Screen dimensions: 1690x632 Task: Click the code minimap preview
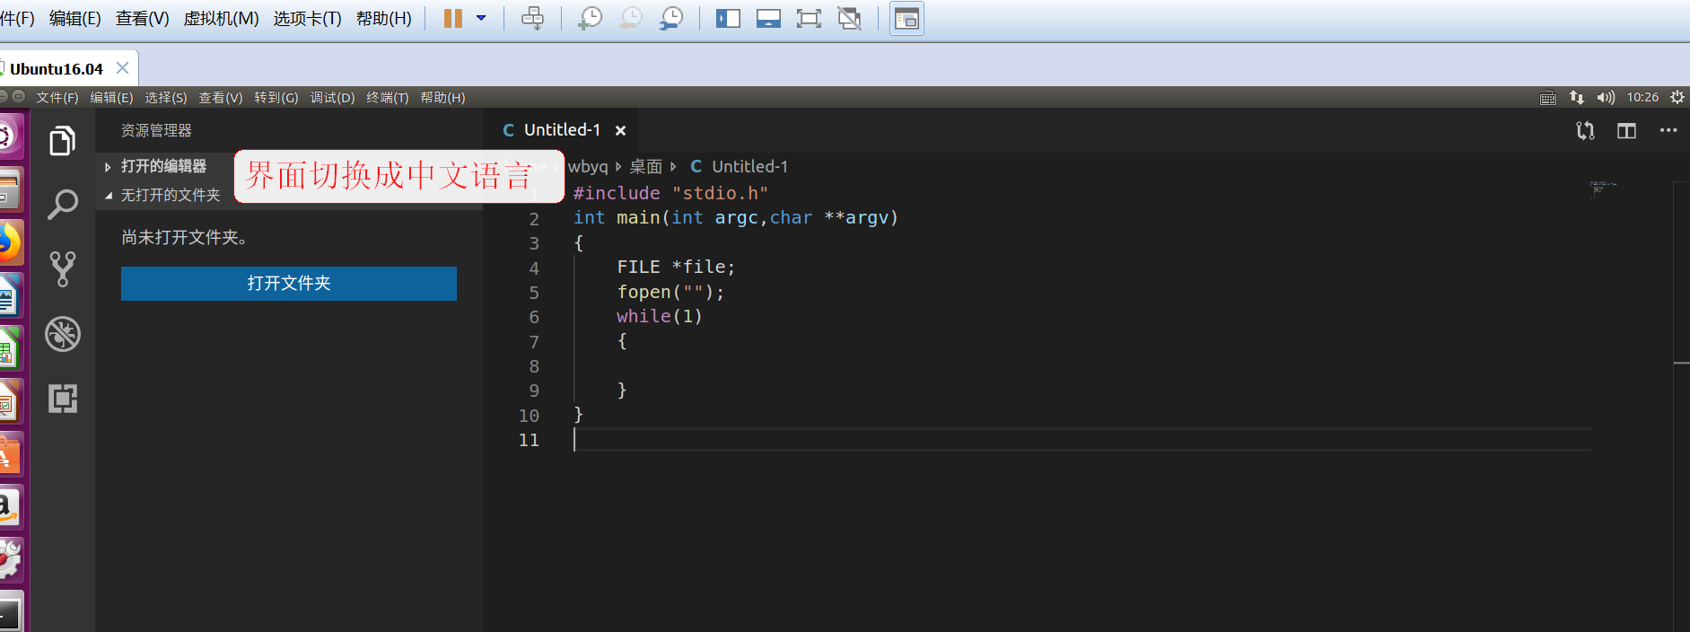coord(1602,189)
